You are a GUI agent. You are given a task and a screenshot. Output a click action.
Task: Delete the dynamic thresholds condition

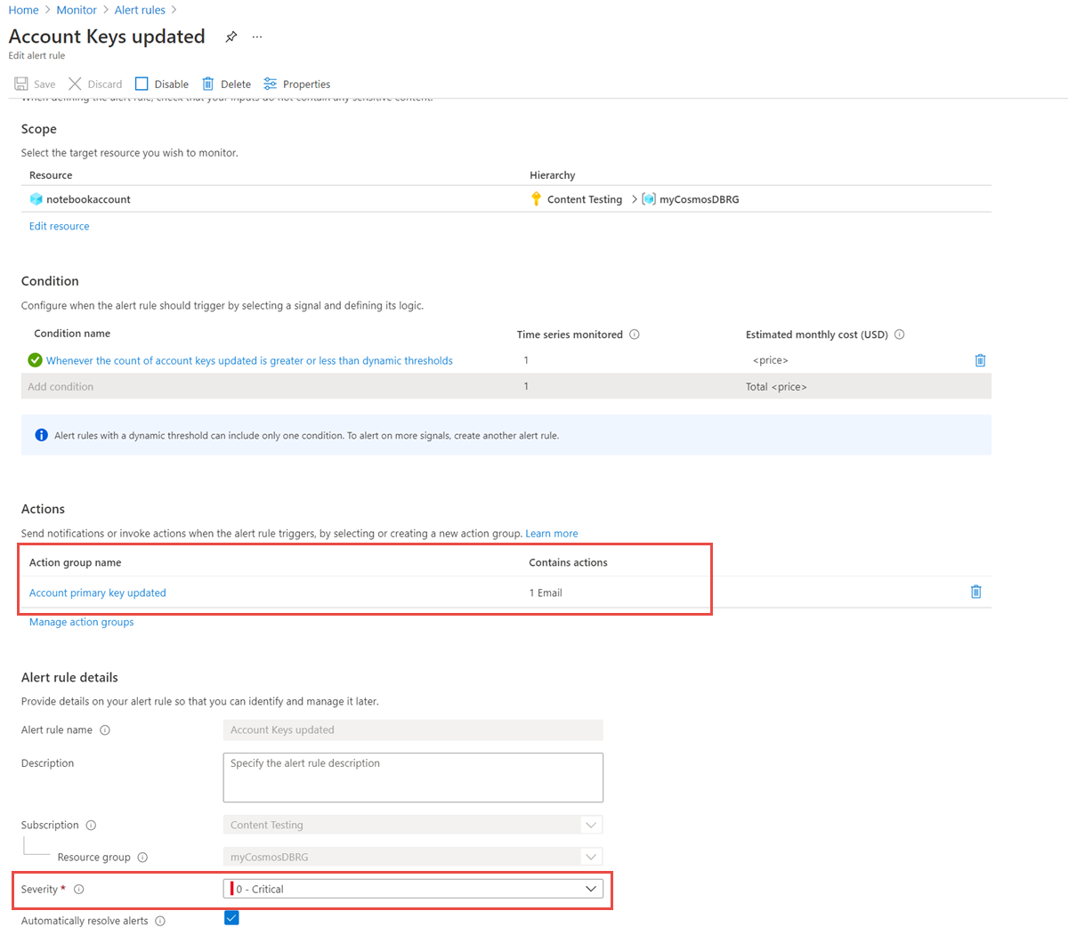pos(980,360)
